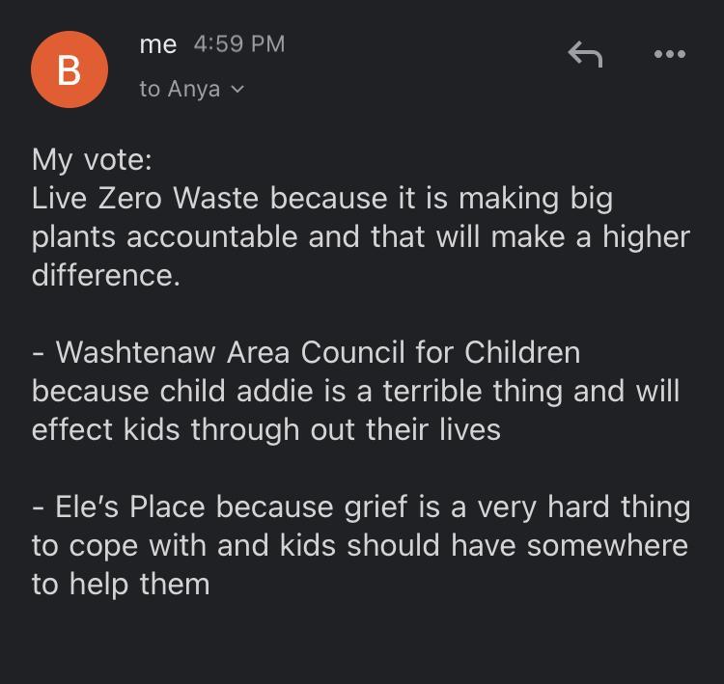Expand recipient details chevron beside Anya
The height and width of the screenshot is (684, 724).
[238, 90]
